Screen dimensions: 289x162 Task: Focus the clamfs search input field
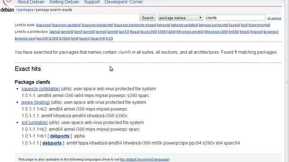click(235, 18)
